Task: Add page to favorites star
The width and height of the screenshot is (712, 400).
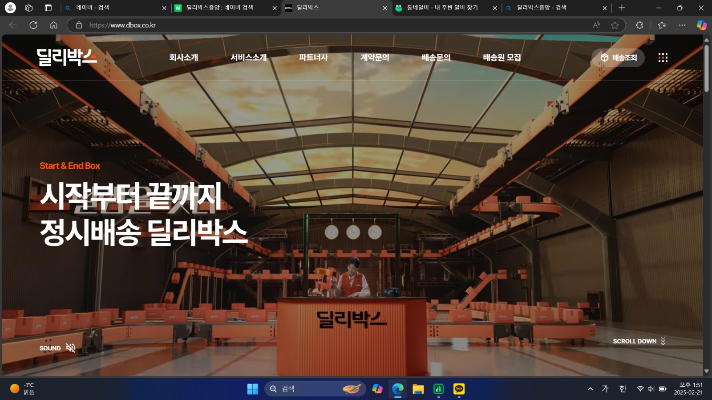Action: coord(615,25)
